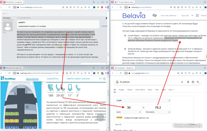This screenshot has width=207, height=131.
Task: Open Opera menu in Belavia window
Action: click(x=112, y=2)
